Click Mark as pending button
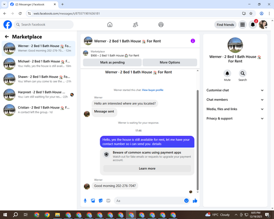 [112, 62]
